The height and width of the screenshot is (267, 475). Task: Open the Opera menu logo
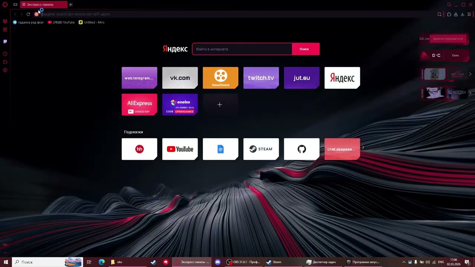coord(5,4)
